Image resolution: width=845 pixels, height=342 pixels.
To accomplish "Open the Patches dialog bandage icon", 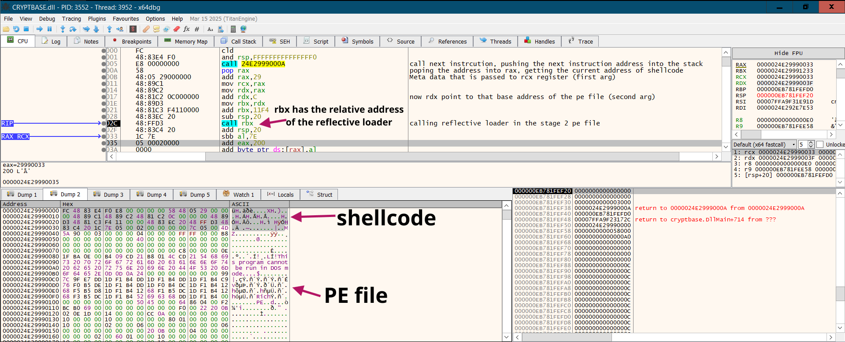I will point(146,29).
